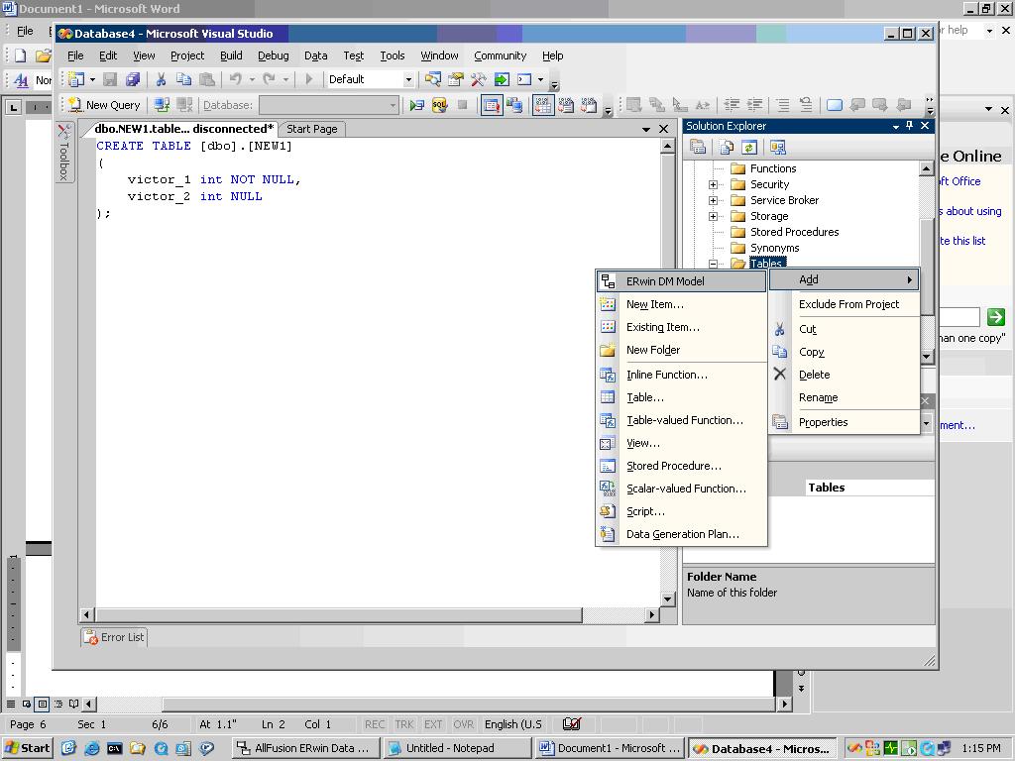Click the Increase Indent icon
Image resolution: width=1015 pixels, height=761 pixels.
pyautogui.click(x=754, y=105)
